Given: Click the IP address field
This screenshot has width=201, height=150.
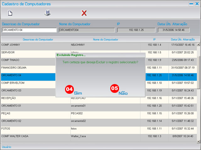Looking at the screenshot, I should click(136, 30).
